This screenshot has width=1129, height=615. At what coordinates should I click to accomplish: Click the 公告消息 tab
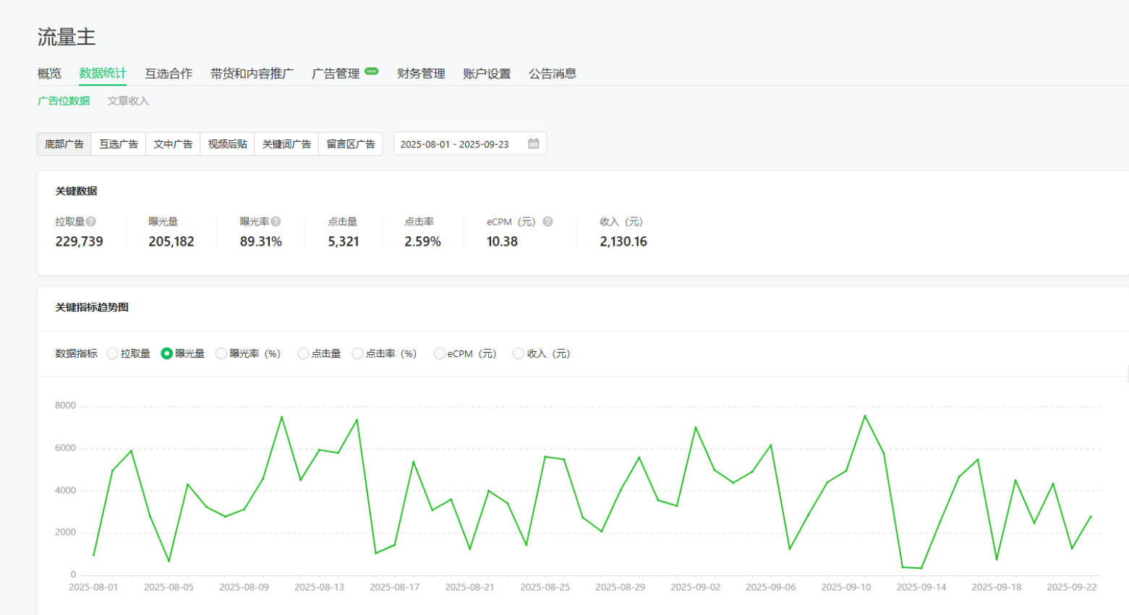pyautogui.click(x=552, y=74)
